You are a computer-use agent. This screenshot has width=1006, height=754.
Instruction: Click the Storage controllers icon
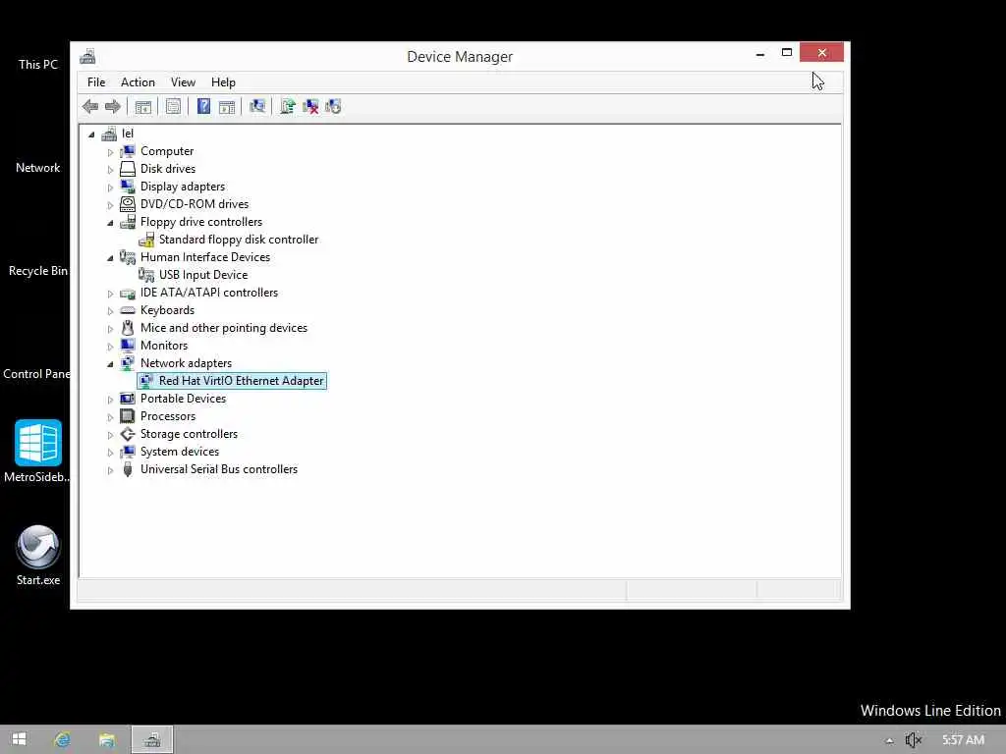[x=128, y=434]
